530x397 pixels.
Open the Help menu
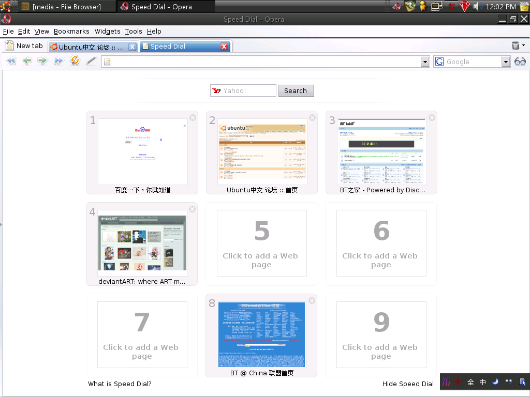tap(154, 32)
